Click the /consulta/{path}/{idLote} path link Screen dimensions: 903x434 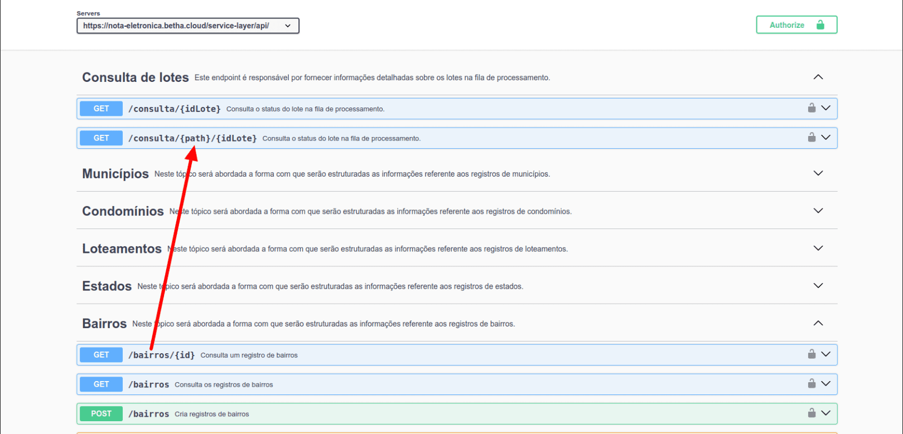coord(192,138)
